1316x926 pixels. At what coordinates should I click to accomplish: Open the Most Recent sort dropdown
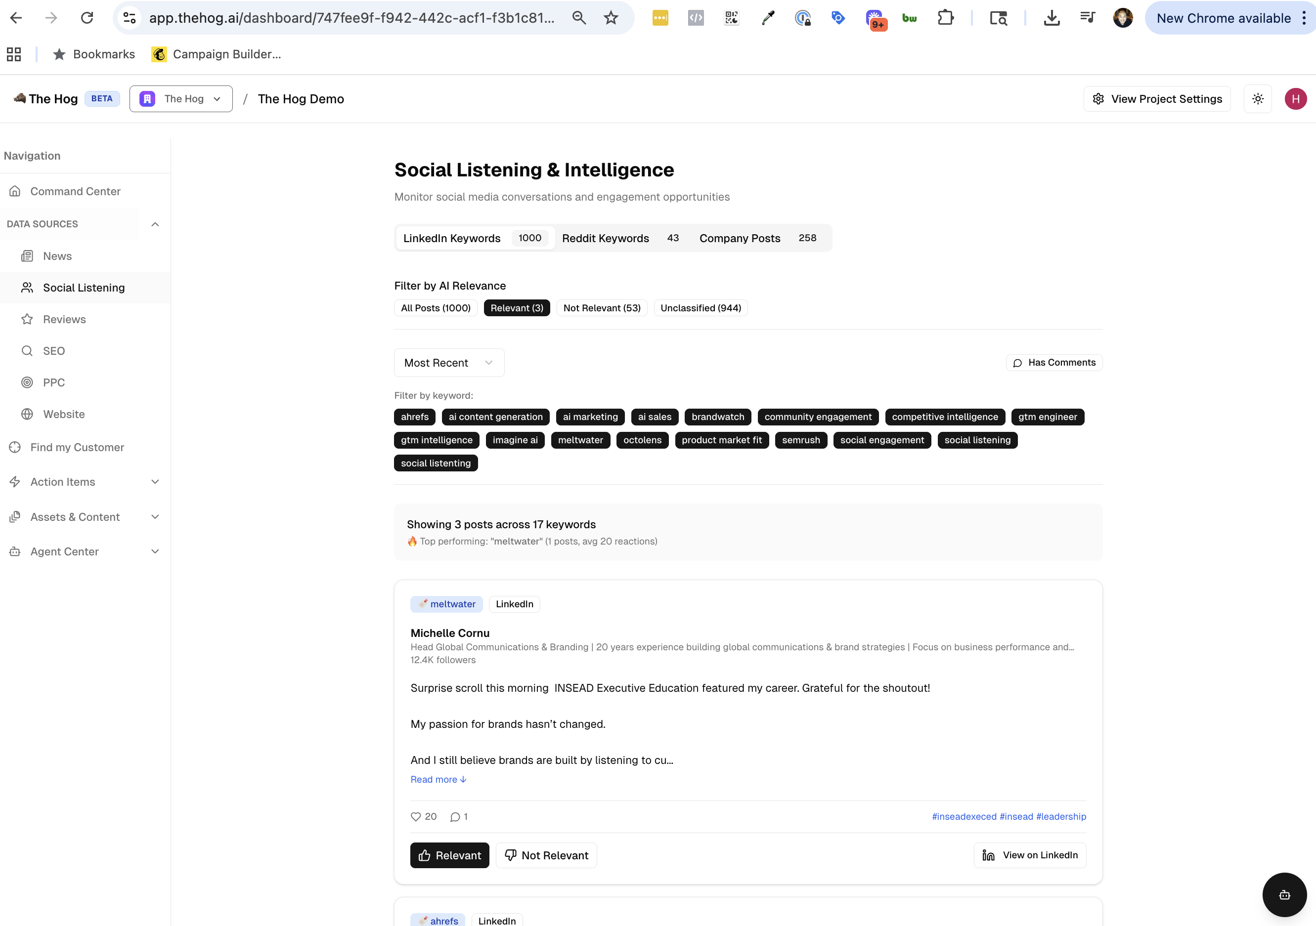448,363
